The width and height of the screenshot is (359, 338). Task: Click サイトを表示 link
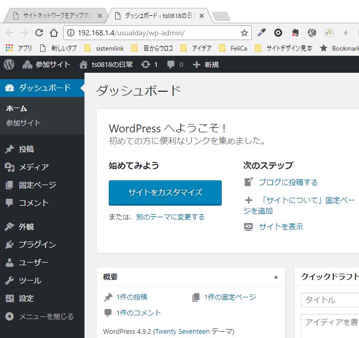(281, 227)
